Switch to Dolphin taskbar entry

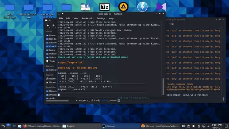coord(81,126)
